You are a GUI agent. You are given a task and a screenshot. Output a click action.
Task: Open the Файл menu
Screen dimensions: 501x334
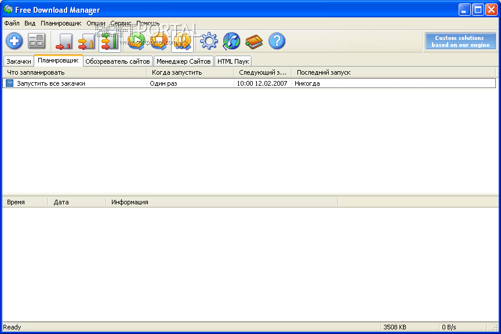tap(12, 23)
